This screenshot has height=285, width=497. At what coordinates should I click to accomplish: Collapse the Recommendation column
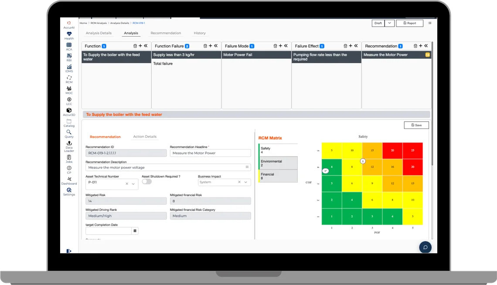(x=426, y=46)
